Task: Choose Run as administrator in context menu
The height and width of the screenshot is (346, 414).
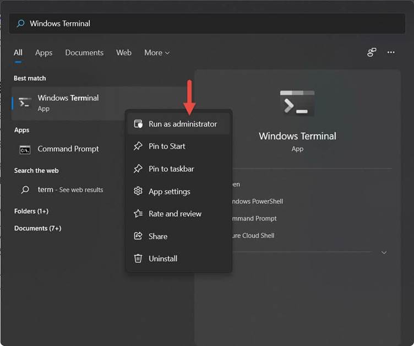Action: tap(178, 124)
